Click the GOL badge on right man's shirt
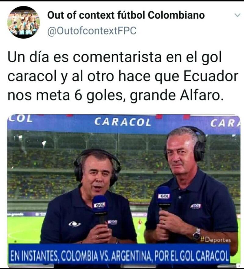 [196, 206]
